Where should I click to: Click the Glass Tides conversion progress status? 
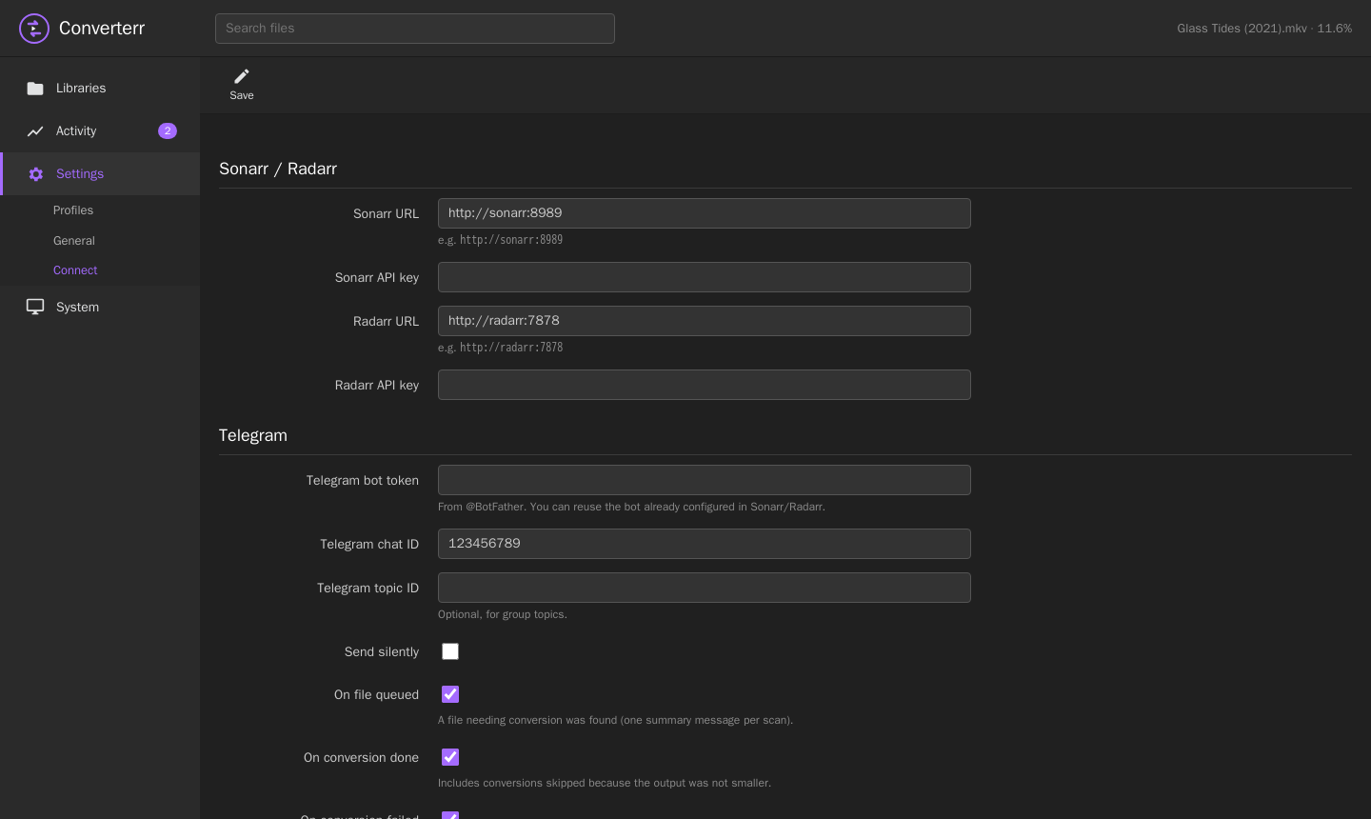[1264, 29]
